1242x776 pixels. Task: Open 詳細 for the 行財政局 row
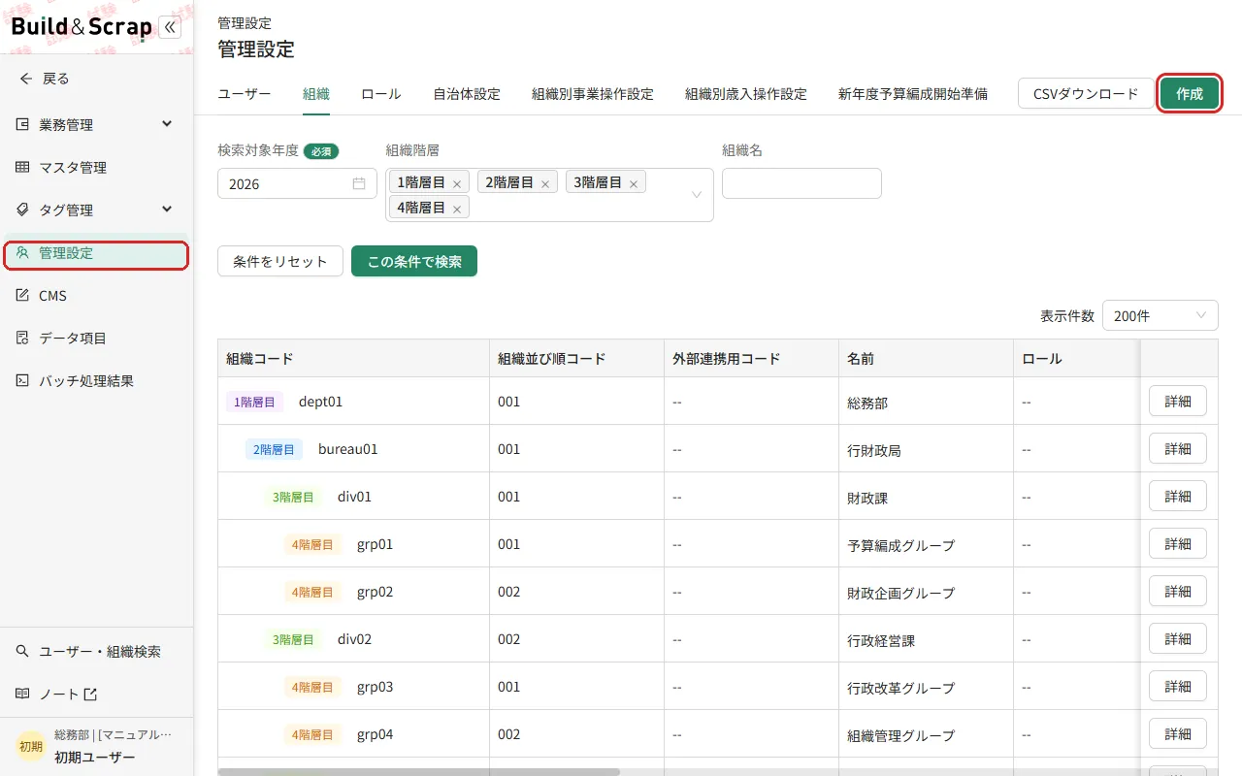(x=1178, y=449)
